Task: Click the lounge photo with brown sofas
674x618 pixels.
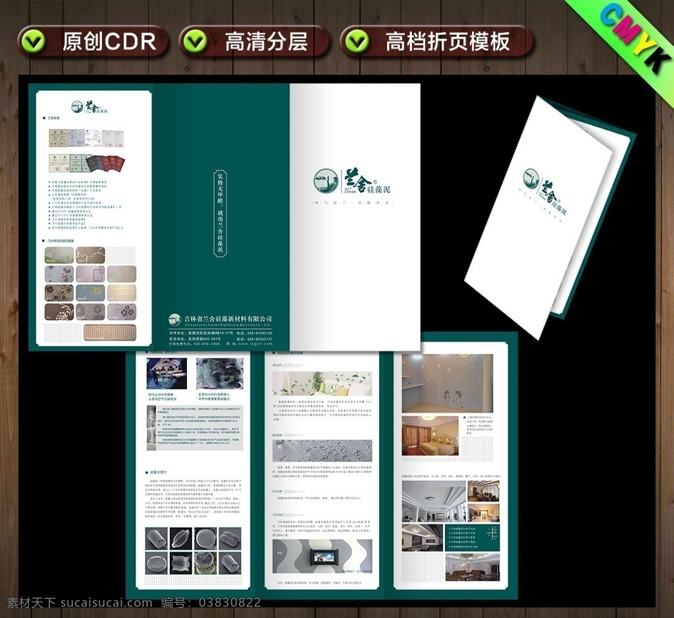Action: tap(473, 567)
